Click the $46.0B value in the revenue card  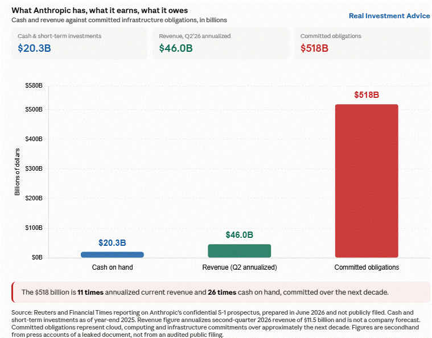click(176, 48)
